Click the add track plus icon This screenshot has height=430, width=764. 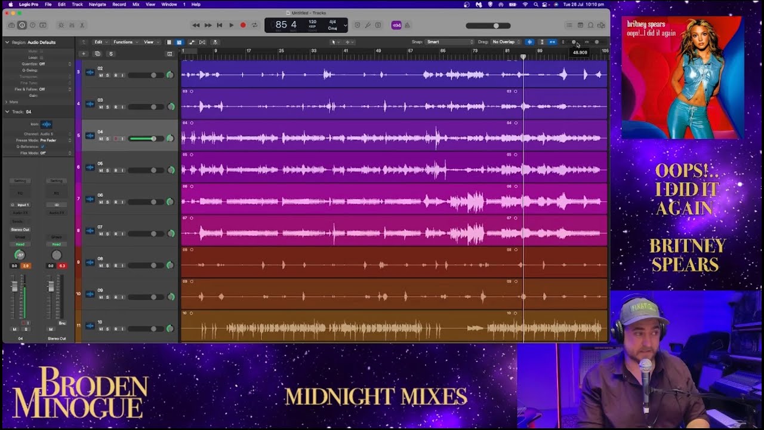[x=84, y=54]
